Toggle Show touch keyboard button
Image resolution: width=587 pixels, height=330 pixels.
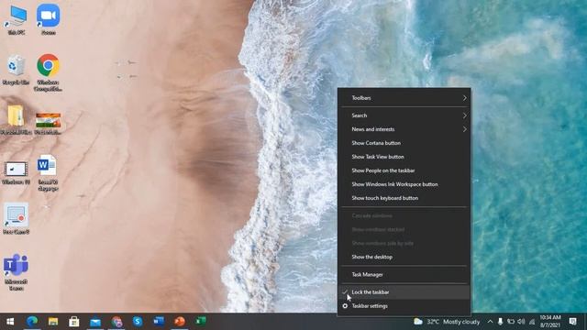click(404, 198)
